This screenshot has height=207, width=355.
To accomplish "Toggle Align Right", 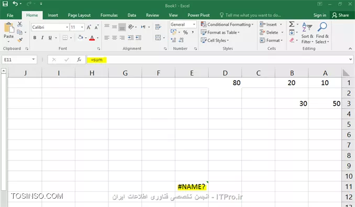I will pyautogui.click(x=122, y=38).
